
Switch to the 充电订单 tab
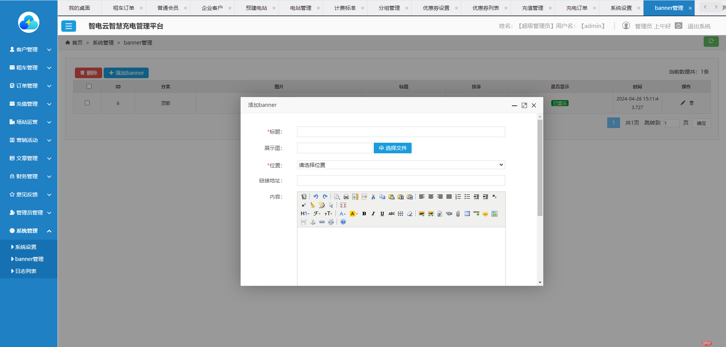(577, 8)
